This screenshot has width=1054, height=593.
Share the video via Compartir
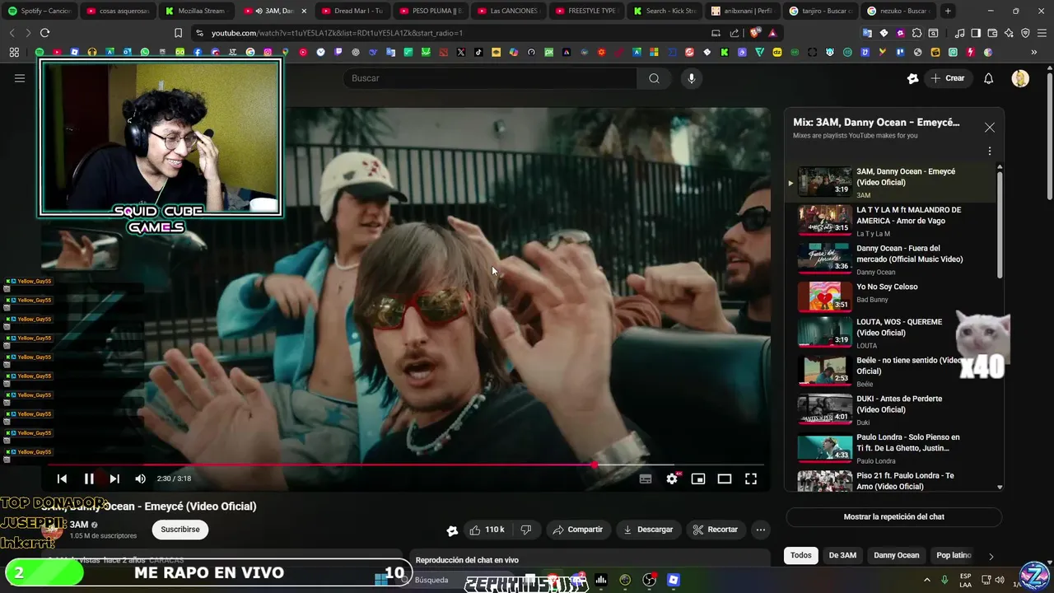click(577, 530)
